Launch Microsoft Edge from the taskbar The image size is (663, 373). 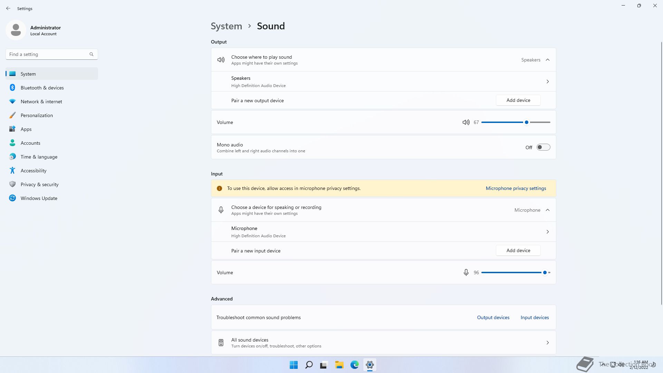click(x=354, y=365)
